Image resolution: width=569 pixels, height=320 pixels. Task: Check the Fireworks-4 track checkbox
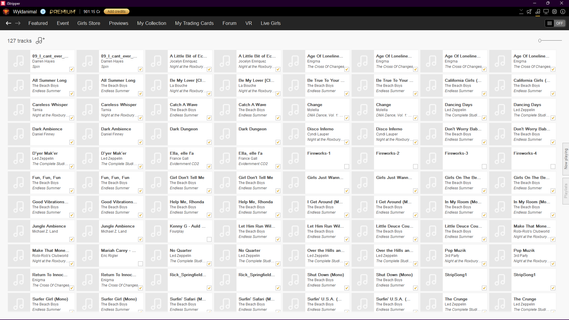click(x=553, y=167)
